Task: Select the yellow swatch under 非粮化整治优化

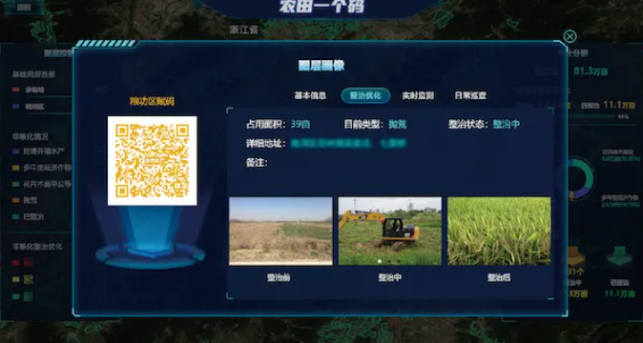Action: [16, 279]
